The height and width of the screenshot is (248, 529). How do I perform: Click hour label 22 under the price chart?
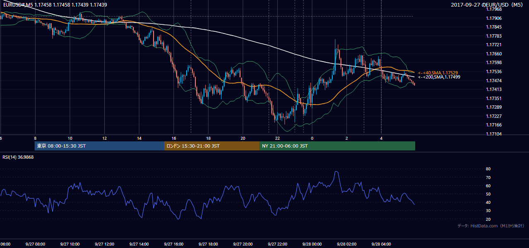pyautogui.click(x=277, y=138)
